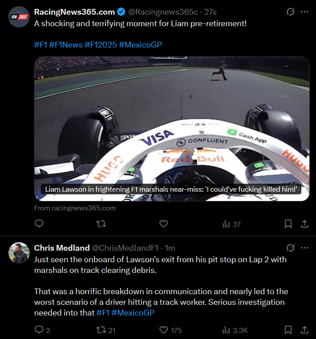Open Chris Medland's profile picture

19,253
